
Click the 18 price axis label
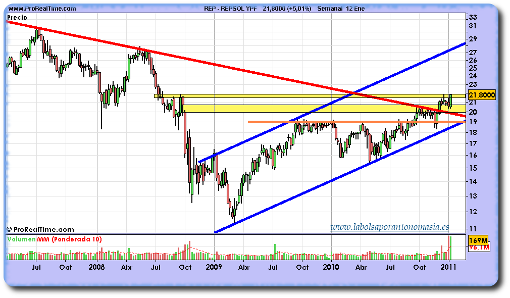coord(473,132)
